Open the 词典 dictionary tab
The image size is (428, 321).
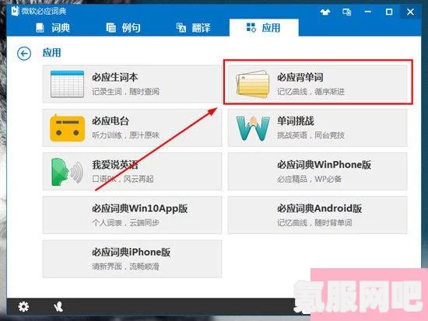53,28
